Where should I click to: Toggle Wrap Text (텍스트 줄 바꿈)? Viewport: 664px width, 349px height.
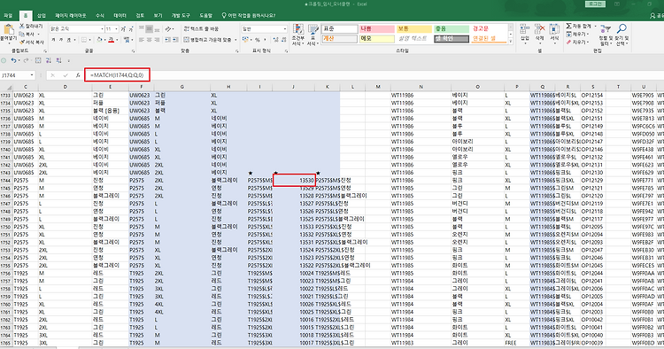[202, 29]
